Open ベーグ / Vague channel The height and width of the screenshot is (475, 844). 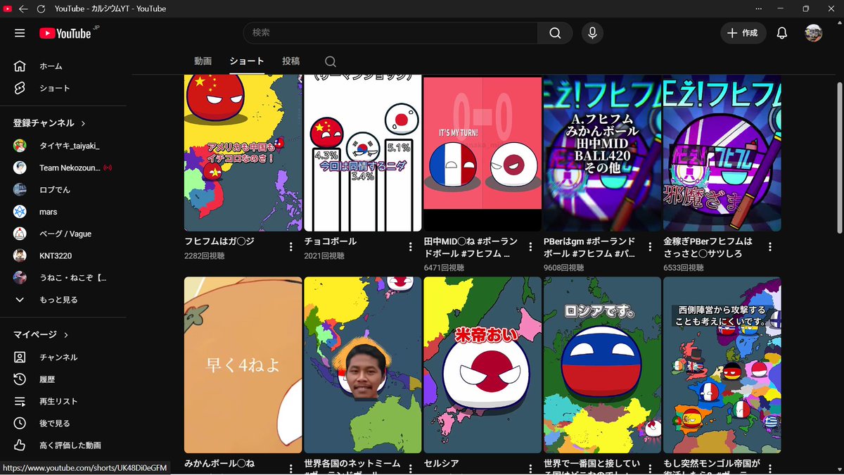click(x=63, y=234)
